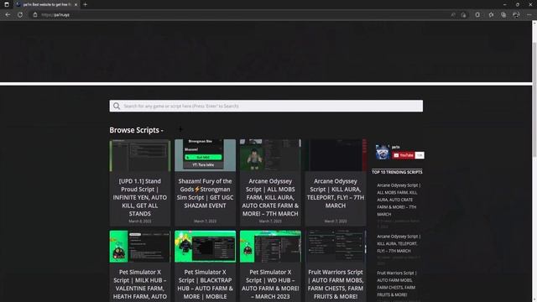Image resolution: width=537 pixels, height=302 pixels.
Task: Open Pet Simulator X MILK HUB title
Action: (x=140, y=284)
